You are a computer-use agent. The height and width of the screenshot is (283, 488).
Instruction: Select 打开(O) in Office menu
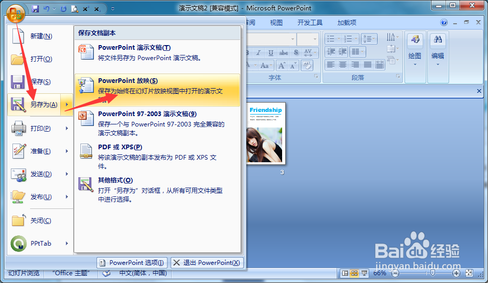tap(40, 59)
